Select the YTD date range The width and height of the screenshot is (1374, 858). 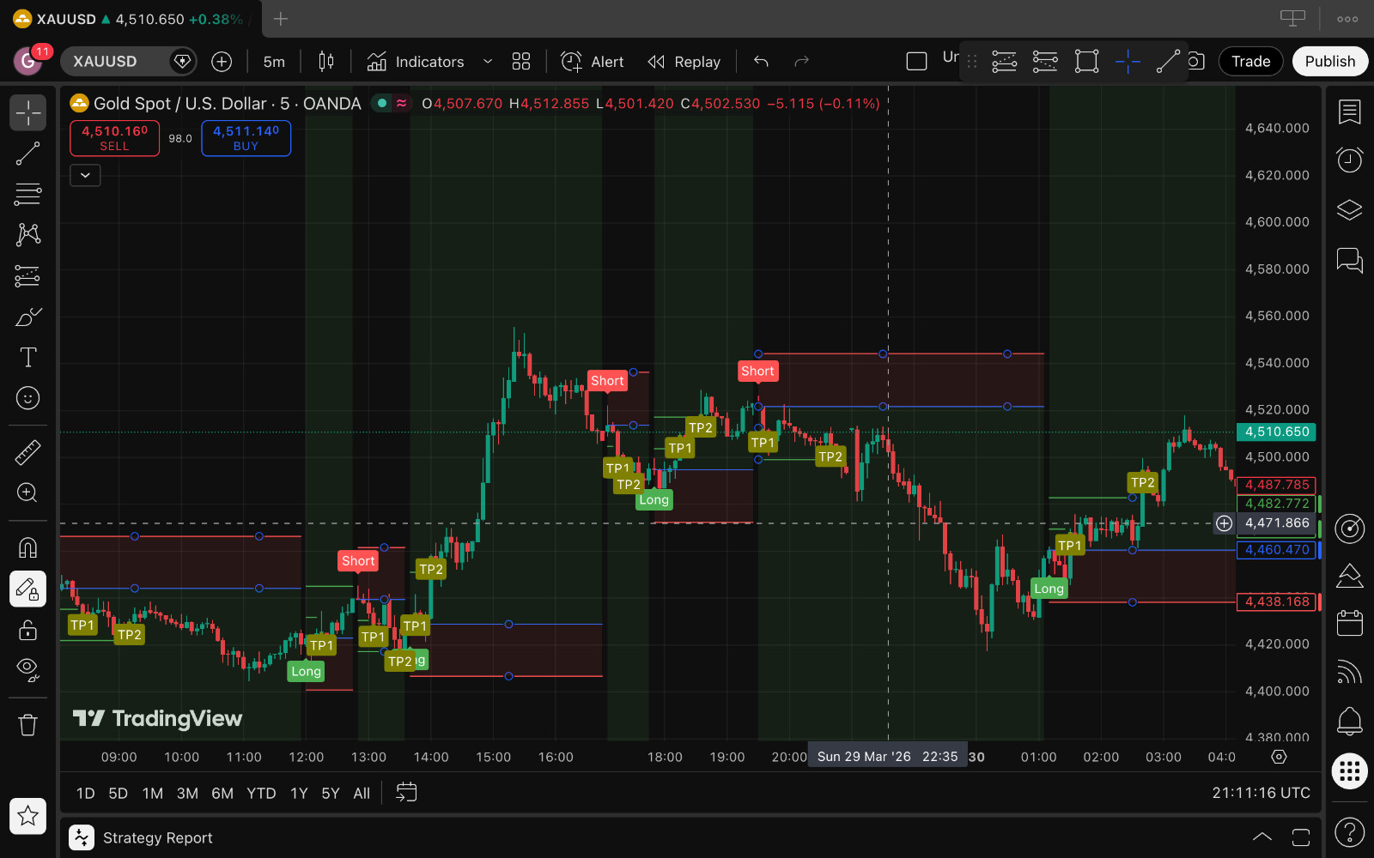(261, 794)
